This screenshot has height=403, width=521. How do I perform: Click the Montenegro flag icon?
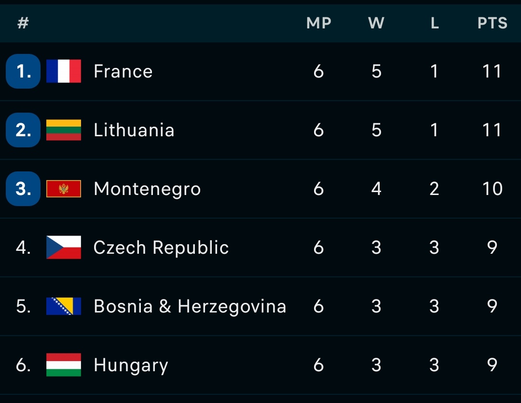tap(64, 189)
